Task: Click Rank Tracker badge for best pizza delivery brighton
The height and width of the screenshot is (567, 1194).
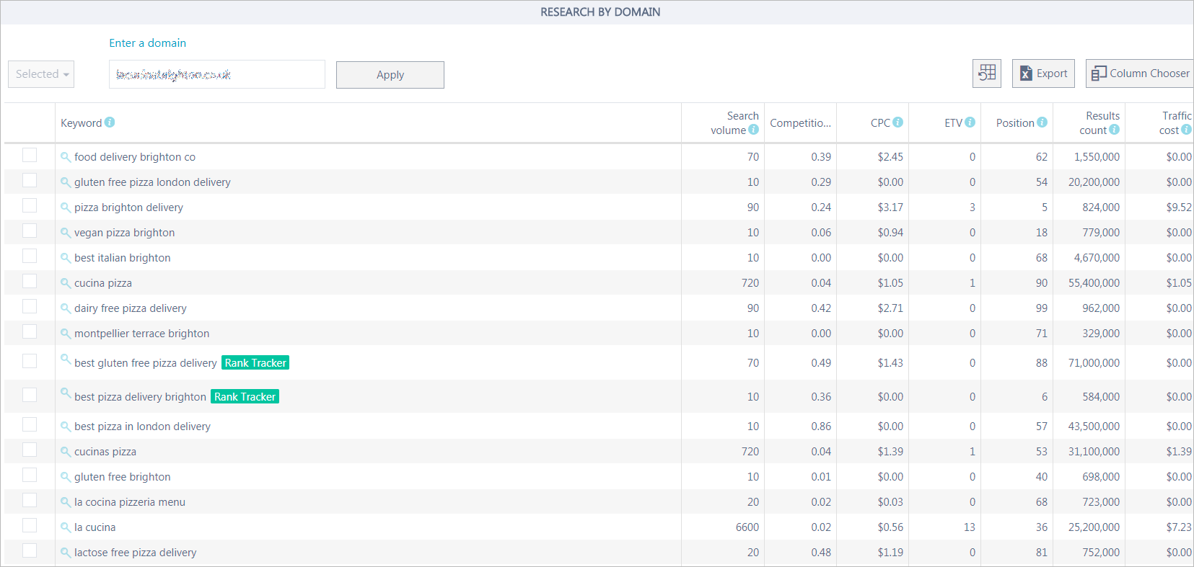Action: point(245,397)
